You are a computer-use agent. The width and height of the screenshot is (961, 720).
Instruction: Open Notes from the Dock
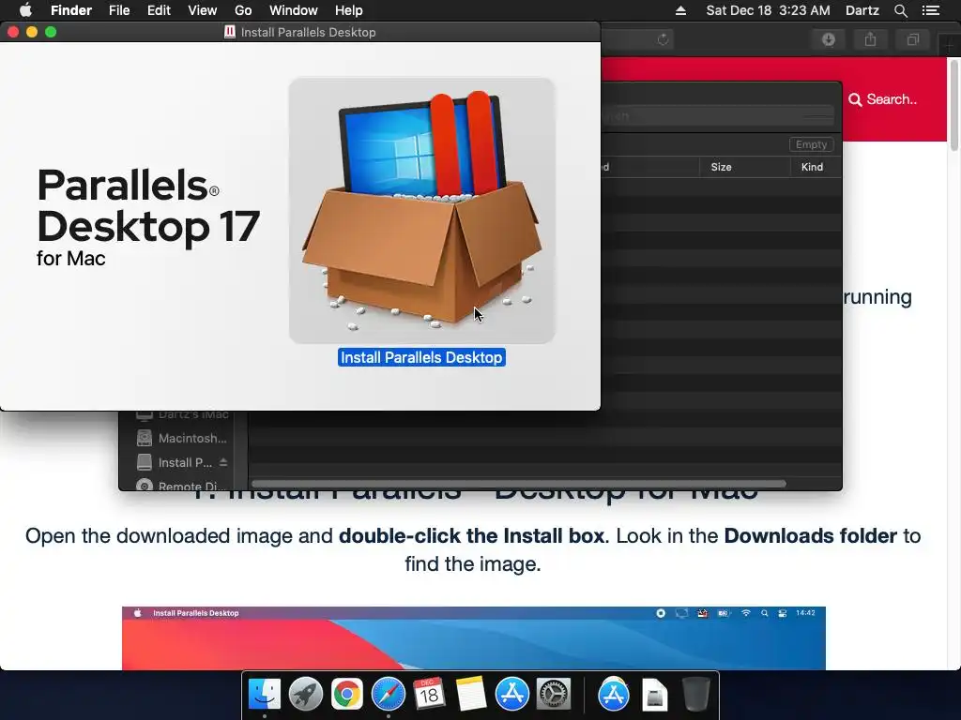[x=471, y=695]
